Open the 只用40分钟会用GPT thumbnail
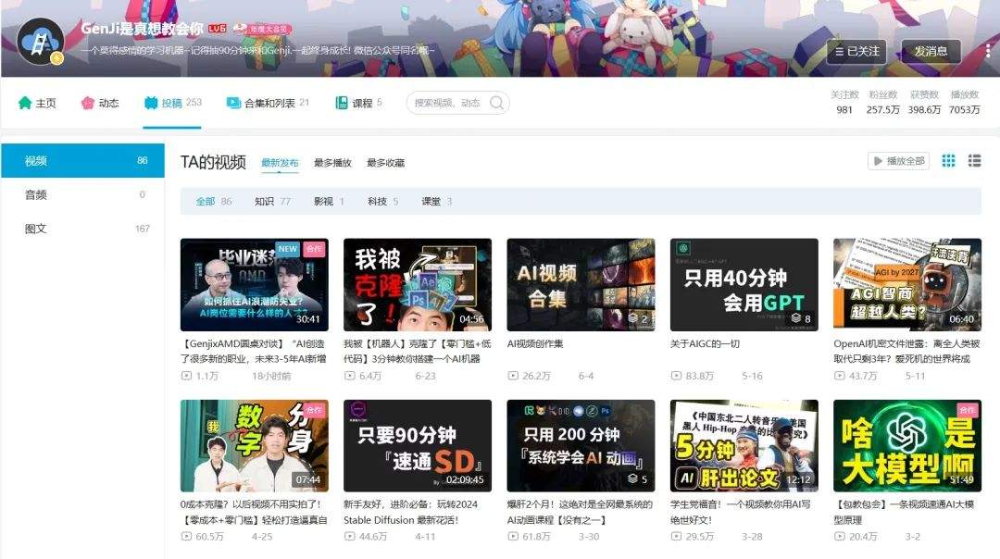Screen dimensions: 1000x559 (x=744, y=284)
